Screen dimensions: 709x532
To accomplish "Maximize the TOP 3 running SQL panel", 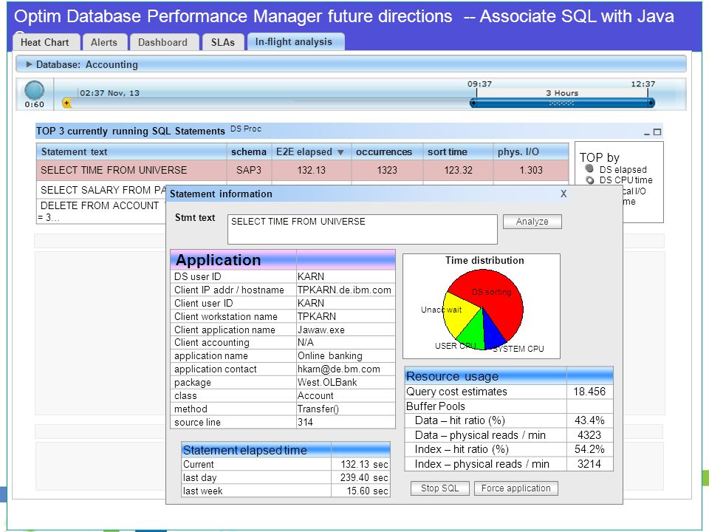I will [x=657, y=132].
